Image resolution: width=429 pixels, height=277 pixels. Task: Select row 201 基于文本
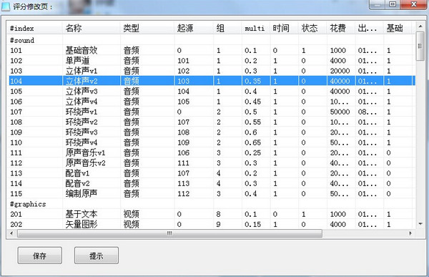[212, 214]
